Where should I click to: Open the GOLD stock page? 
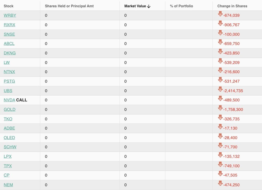(x=10, y=109)
